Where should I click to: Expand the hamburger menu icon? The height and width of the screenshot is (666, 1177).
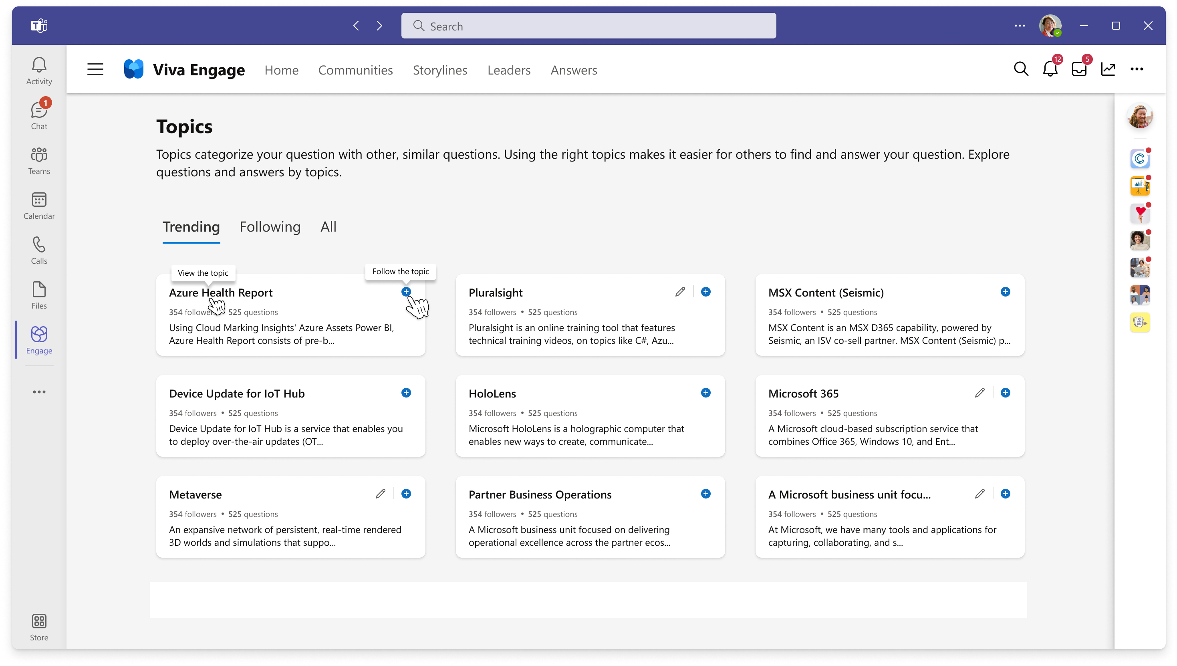point(95,69)
